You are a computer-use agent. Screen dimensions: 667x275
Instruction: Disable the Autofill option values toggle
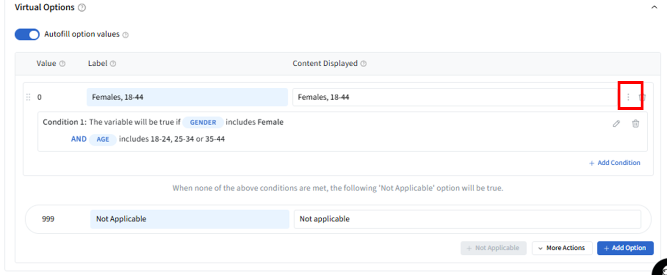pyautogui.click(x=27, y=35)
